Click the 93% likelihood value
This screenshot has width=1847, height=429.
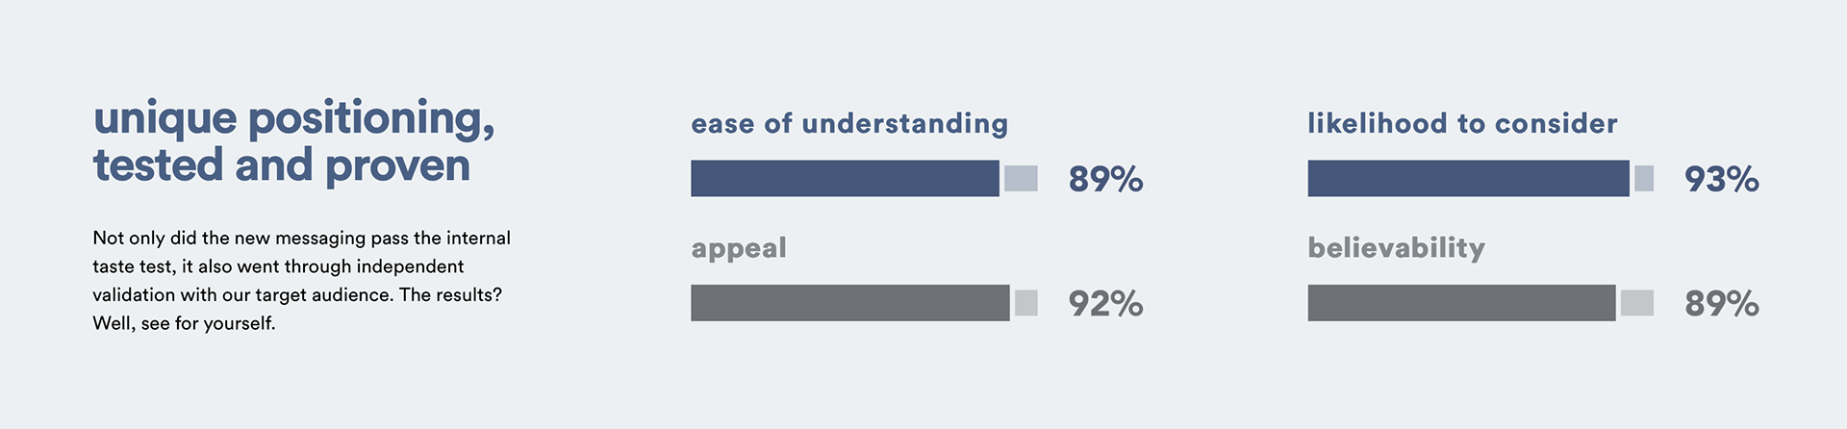(x=1721, y=180)
